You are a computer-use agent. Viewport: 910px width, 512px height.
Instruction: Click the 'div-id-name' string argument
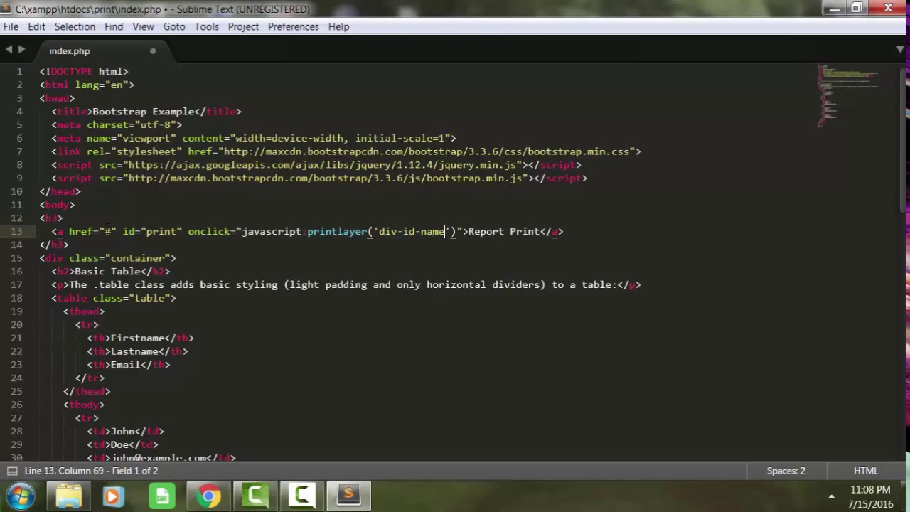pos(412,231)
